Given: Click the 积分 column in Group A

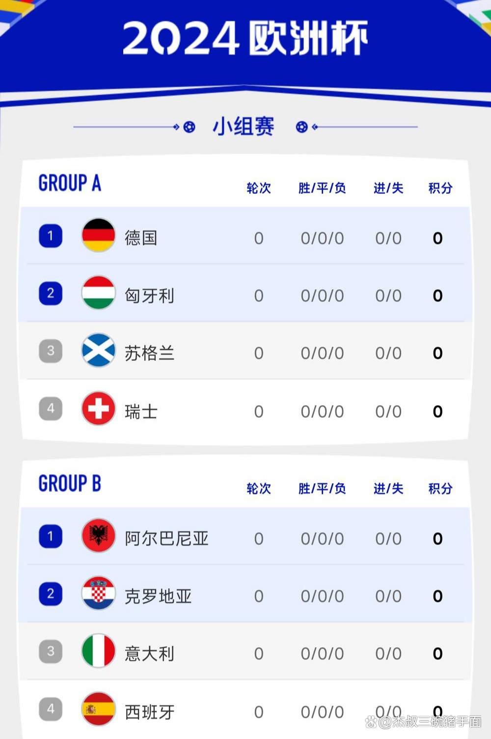Looking at the screenshot, I should (440, 188).
